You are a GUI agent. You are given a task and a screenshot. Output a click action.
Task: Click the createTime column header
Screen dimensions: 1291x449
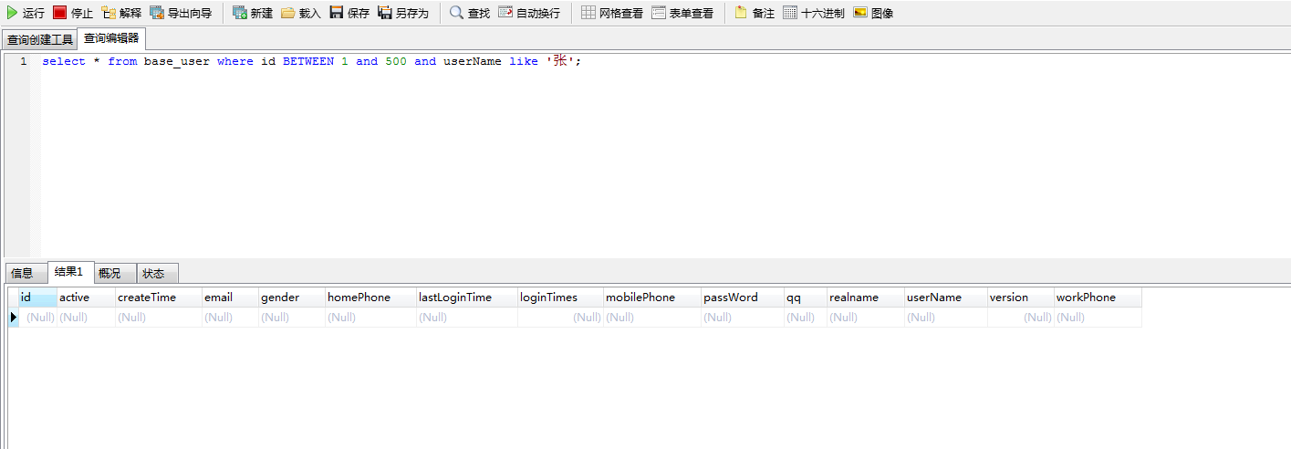click(x=159, y=298)
